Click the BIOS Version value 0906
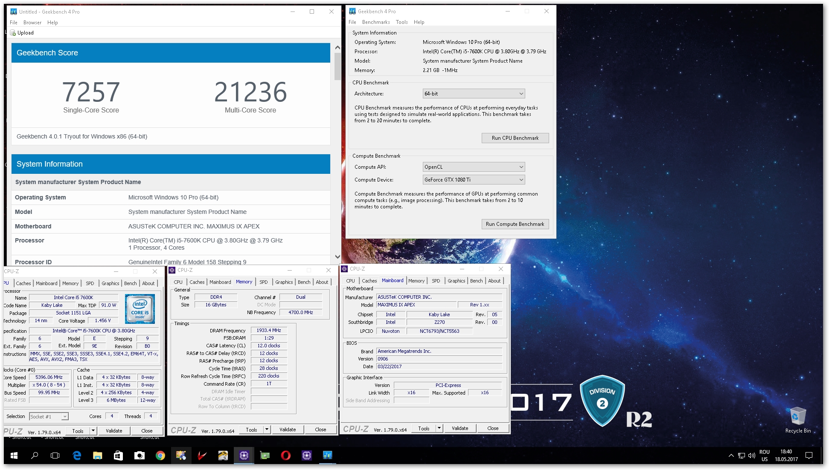This screenshot has height=470, width=829. [x=439, y=359]
